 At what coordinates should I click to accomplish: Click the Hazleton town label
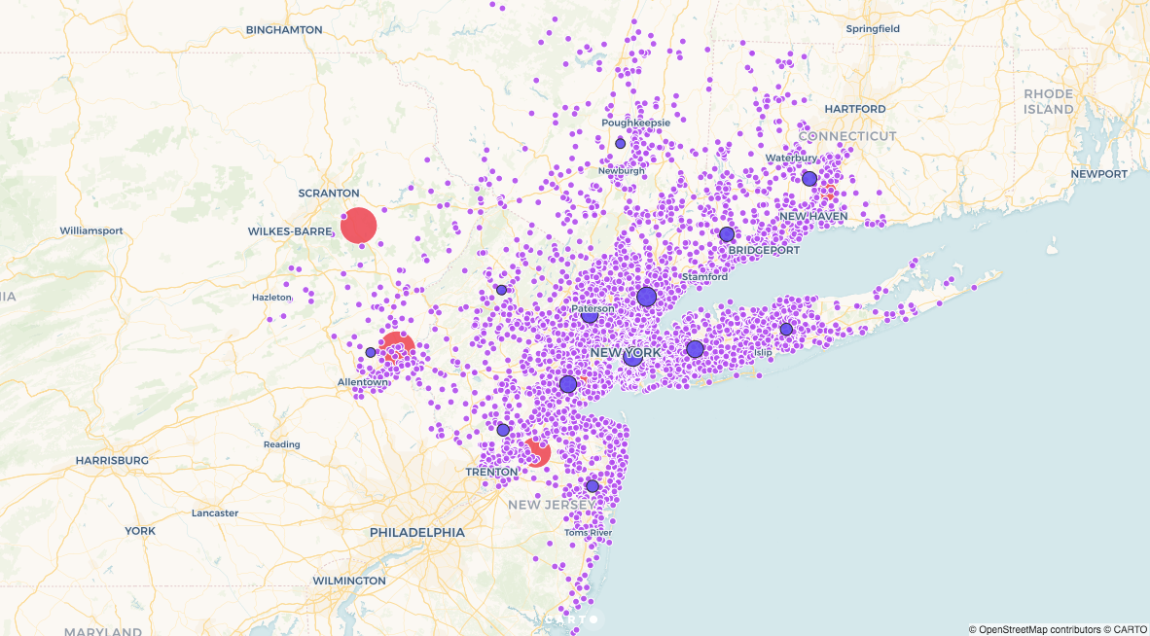click(x=271, y=297)
